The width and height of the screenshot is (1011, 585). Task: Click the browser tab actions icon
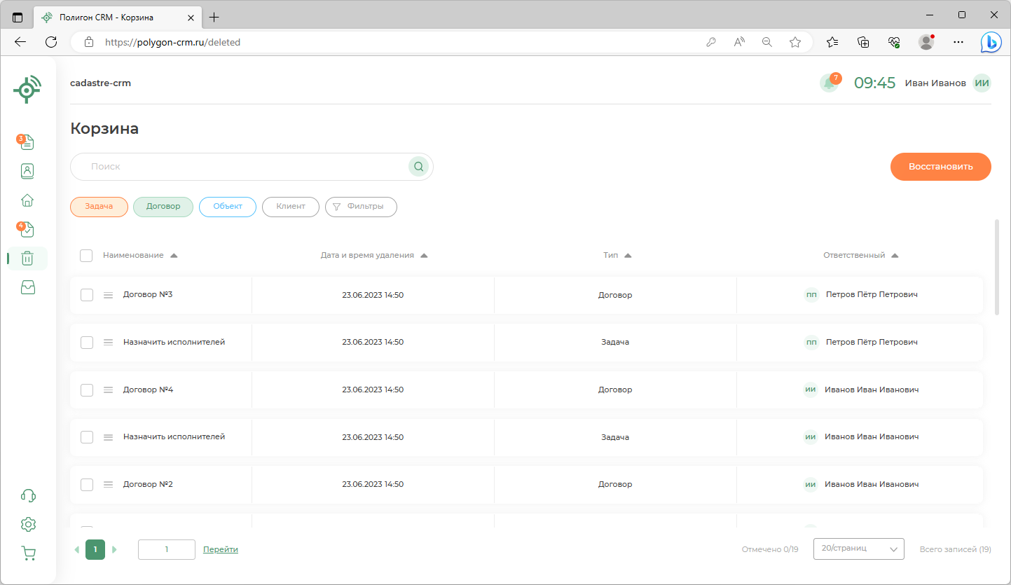click(18, 17)
